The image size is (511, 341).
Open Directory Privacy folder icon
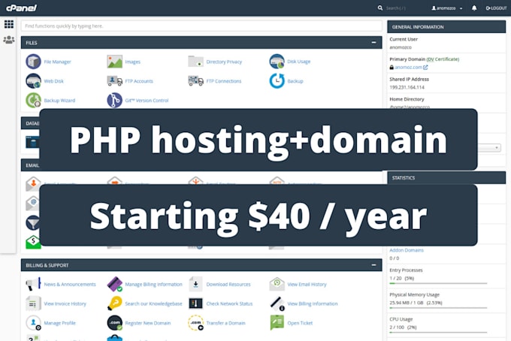click(x=195, y=62)
